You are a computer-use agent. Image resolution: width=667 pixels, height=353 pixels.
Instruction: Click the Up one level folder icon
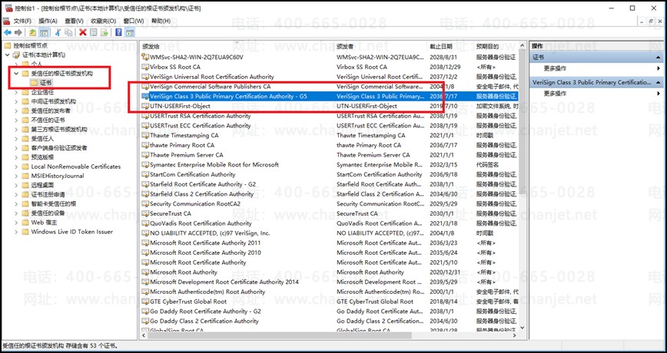tap(33, 32)
